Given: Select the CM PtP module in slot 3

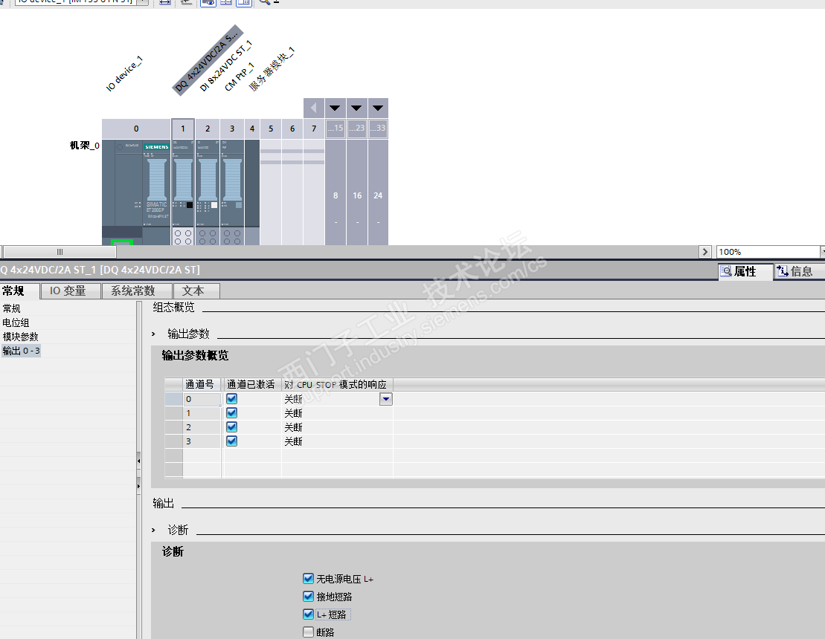Looking at the screenshot, I should [x=232, y=192].
